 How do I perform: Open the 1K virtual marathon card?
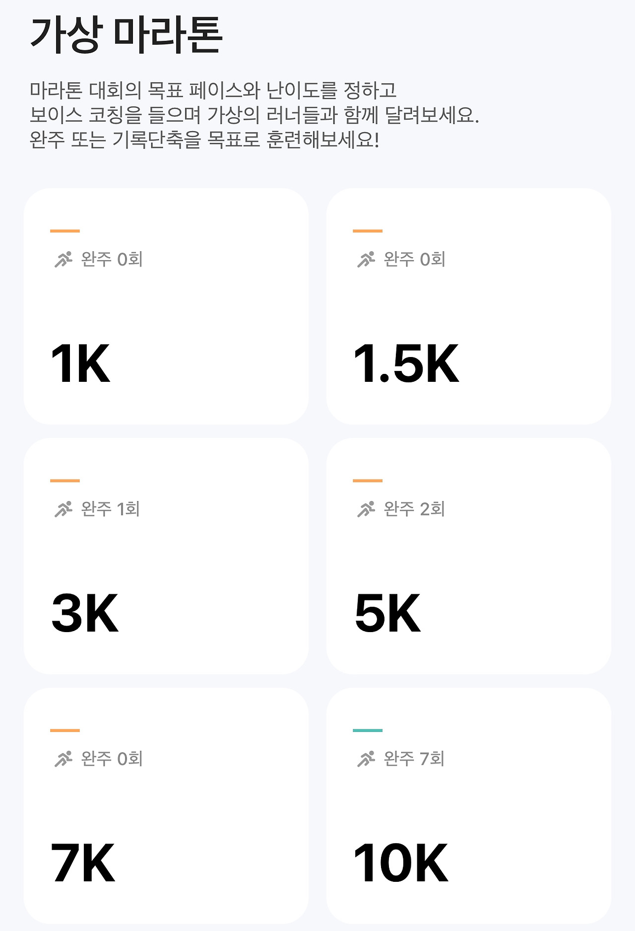166,306
